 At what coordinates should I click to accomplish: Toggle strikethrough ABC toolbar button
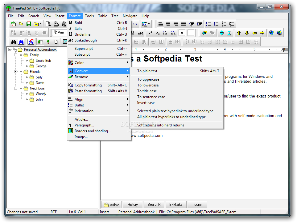point(140,33)
